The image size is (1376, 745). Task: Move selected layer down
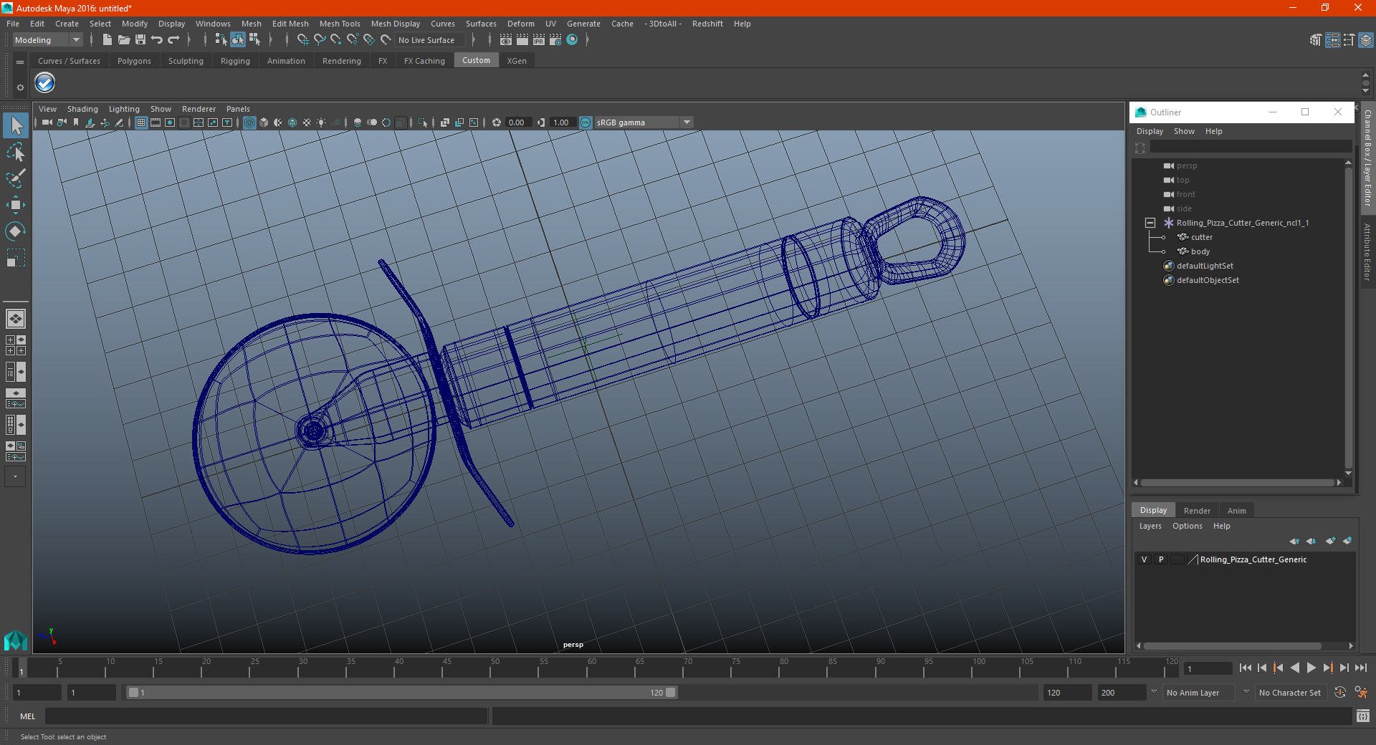(1311, 541)
